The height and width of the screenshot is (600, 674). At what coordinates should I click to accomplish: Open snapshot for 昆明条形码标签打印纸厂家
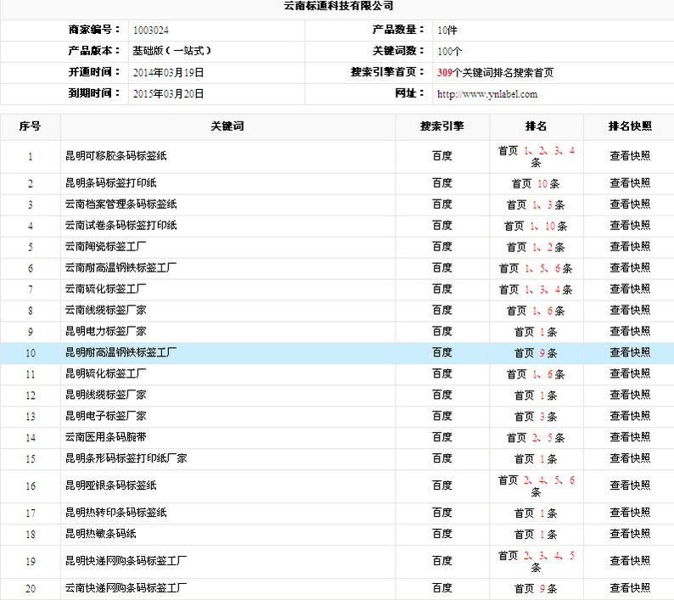point(630,458)
